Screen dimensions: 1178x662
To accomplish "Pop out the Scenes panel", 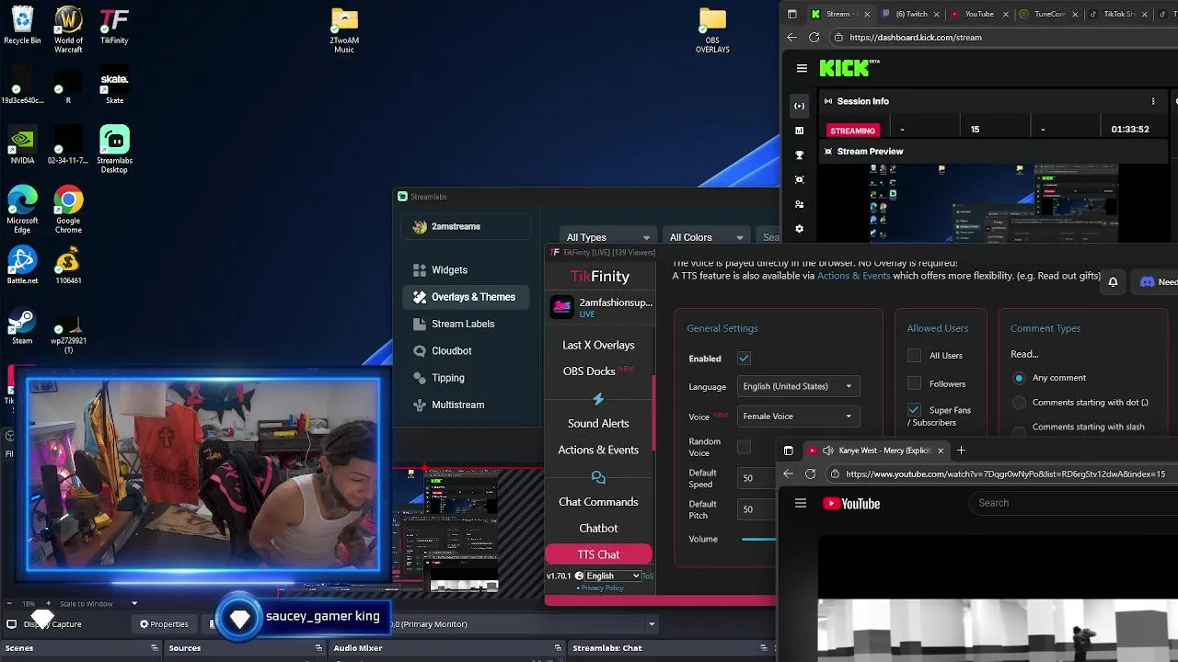I will (x=155, y=648).
